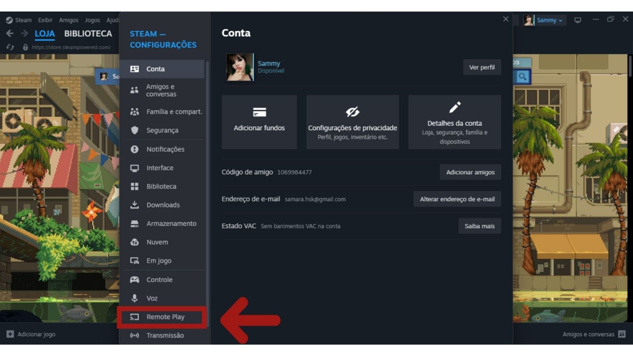633x356 pixels.
Task: Select the Segurança shield icon
Action: [x=134, y=130]
